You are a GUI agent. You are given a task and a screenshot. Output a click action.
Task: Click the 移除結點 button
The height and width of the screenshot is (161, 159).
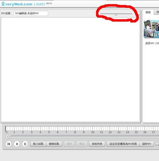click(x=54, y=144)
